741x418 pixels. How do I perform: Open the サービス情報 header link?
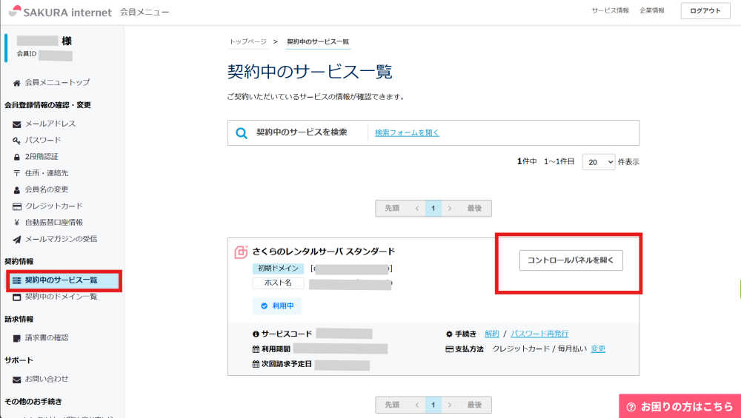tap(610, 11)
